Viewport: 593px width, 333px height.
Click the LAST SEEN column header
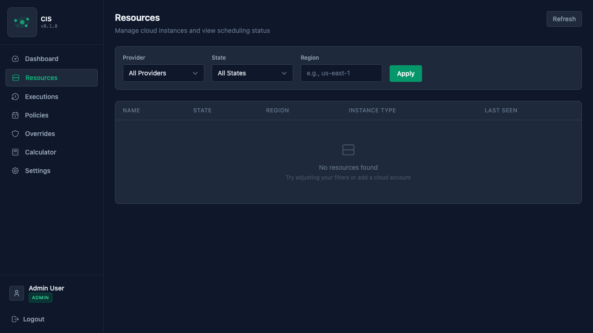point(501,111)
